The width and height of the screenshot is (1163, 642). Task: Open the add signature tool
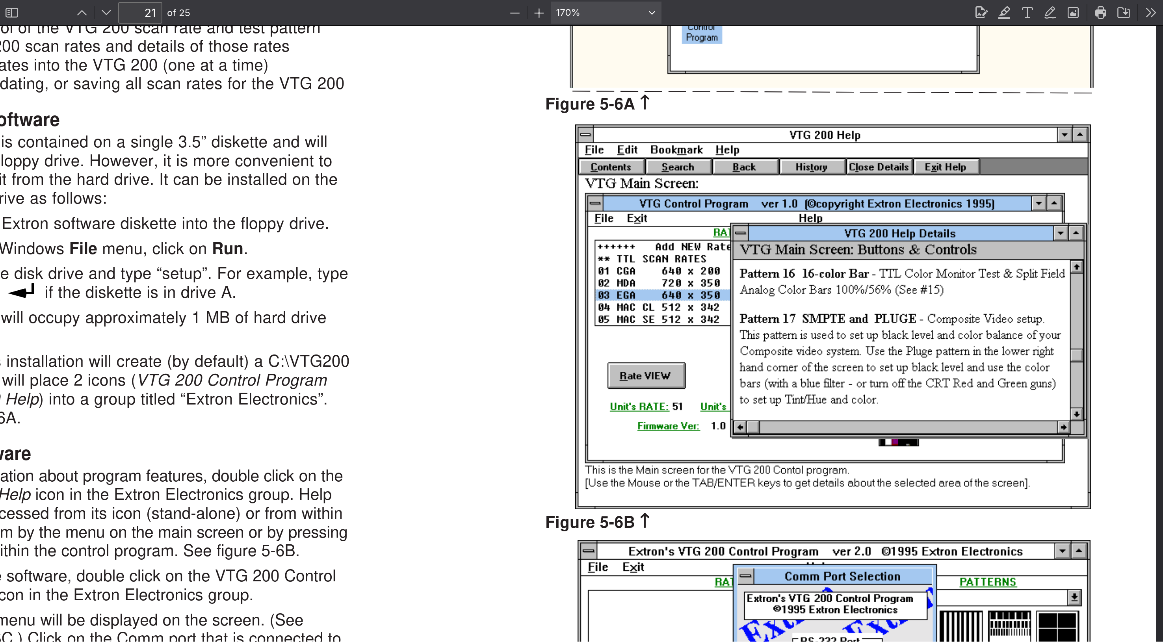coord(981,13)
